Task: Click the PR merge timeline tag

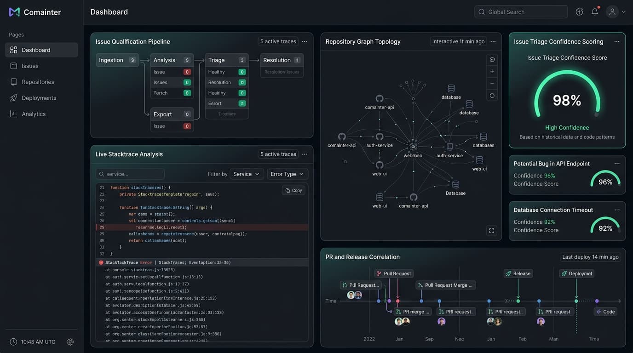Action: coord(413,312)
